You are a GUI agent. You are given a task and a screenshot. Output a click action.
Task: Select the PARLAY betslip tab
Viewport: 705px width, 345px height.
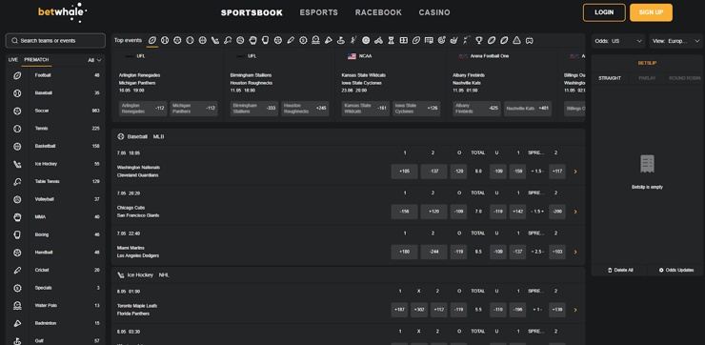pos(647,78)
